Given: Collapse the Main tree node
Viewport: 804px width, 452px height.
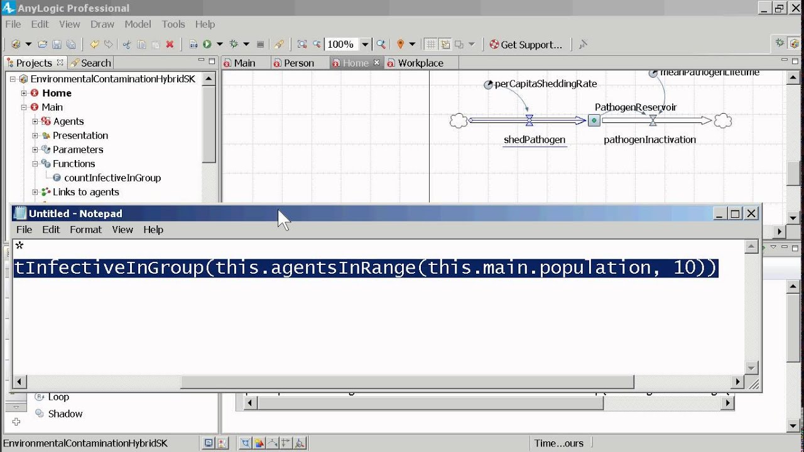Looking at the screenshot, I should pyautogui.click(x=24, y=107).
